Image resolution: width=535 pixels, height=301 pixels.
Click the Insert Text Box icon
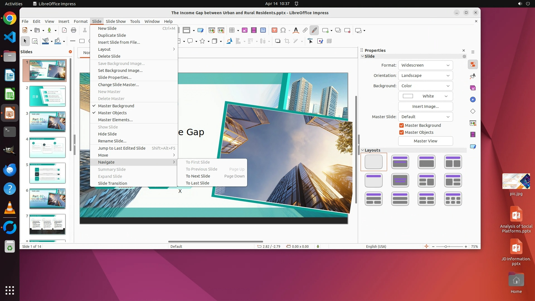(274, 30)
